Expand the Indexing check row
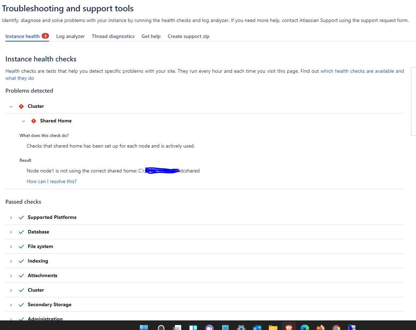Image resolution: width=416 pixels, height=330 pixels. pyautogui.click(x=11, y=262)
